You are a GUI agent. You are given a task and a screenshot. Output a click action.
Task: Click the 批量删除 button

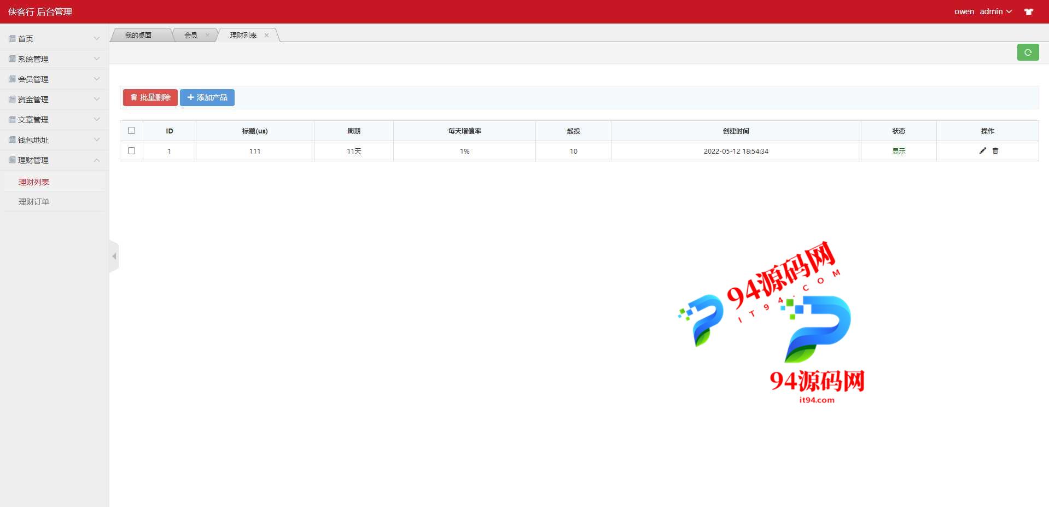point(150,97)
